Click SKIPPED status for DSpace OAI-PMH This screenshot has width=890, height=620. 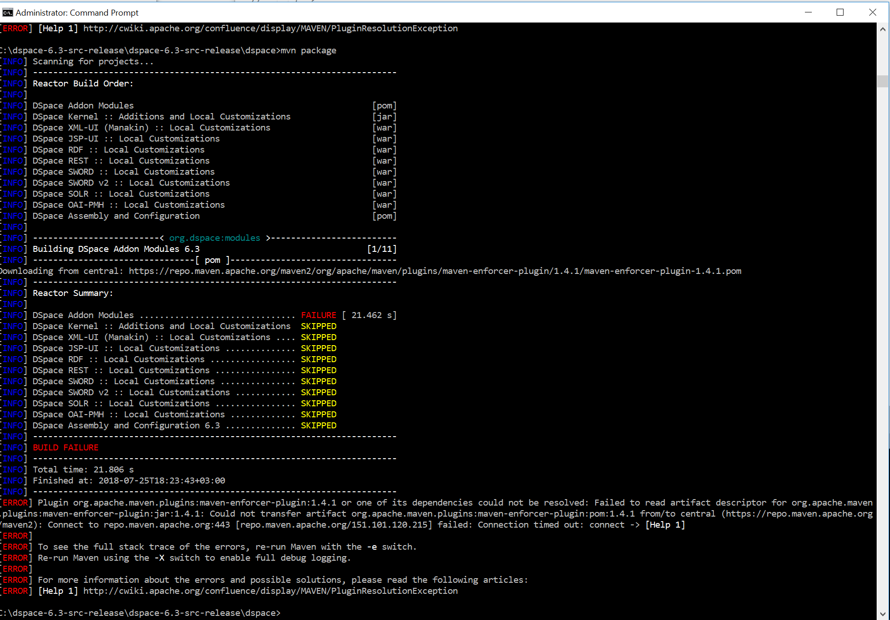318,415
